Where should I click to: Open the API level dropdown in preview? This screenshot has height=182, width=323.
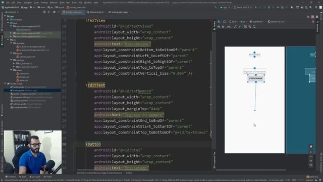[x=243, y=22]
